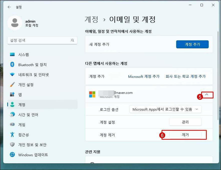Image resolution: width=221 pixels, height=170 pixels.
Task: Open 개인 설정 page
Action: click(x=42, y=85)
